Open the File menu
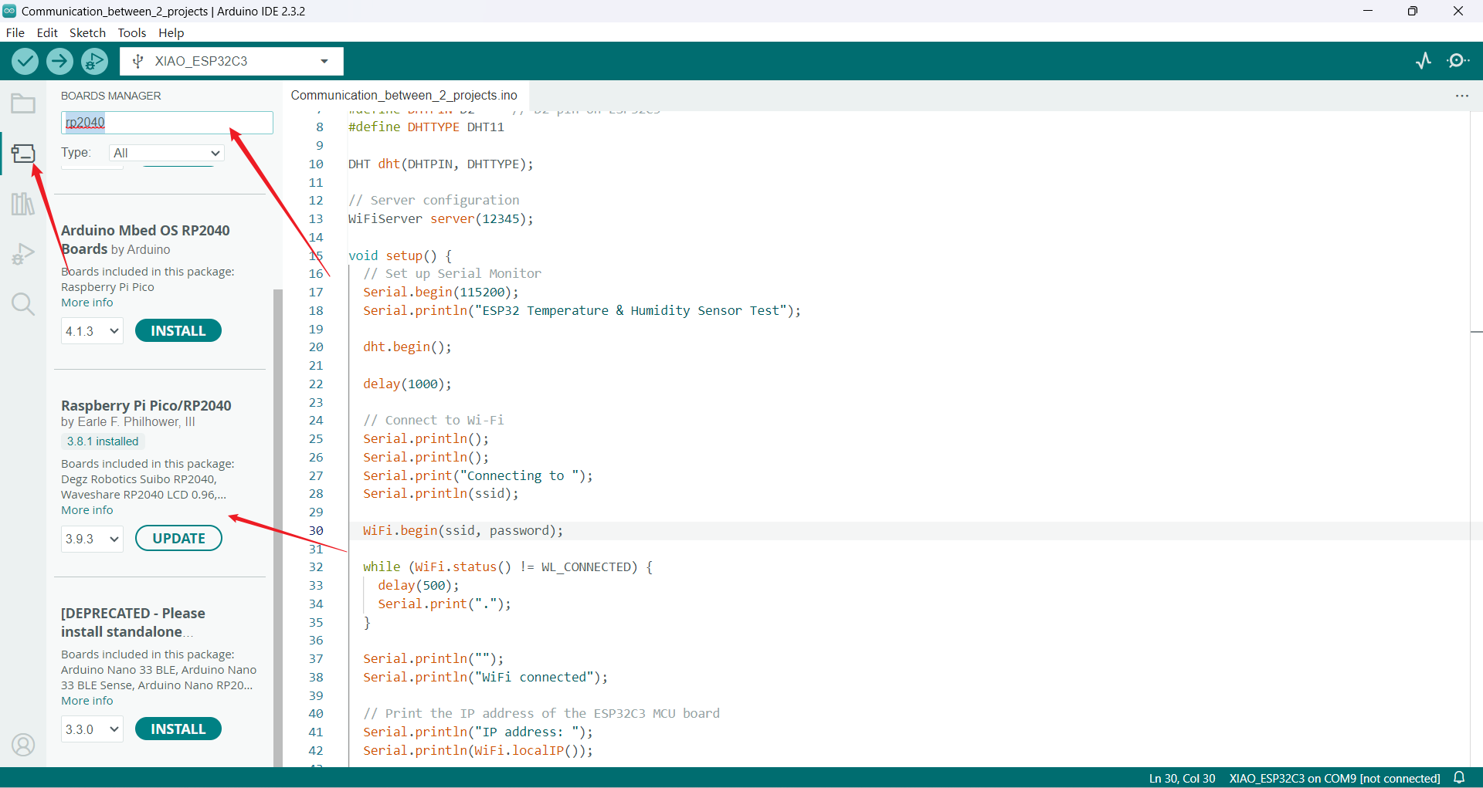This screenshot has height=788, width=1483. 15,32
